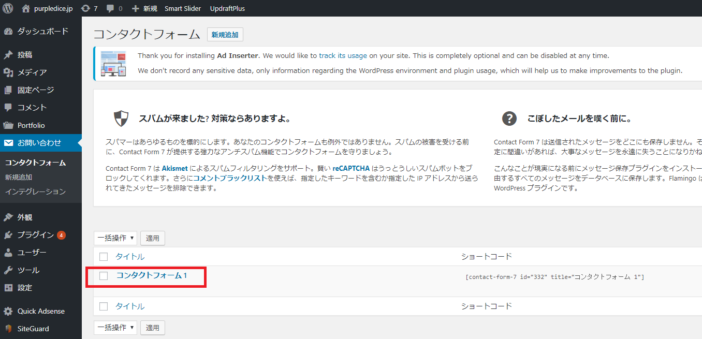Click the プラグイン plug icon
The width and height of the screenshot is (702, 339).
8,235
